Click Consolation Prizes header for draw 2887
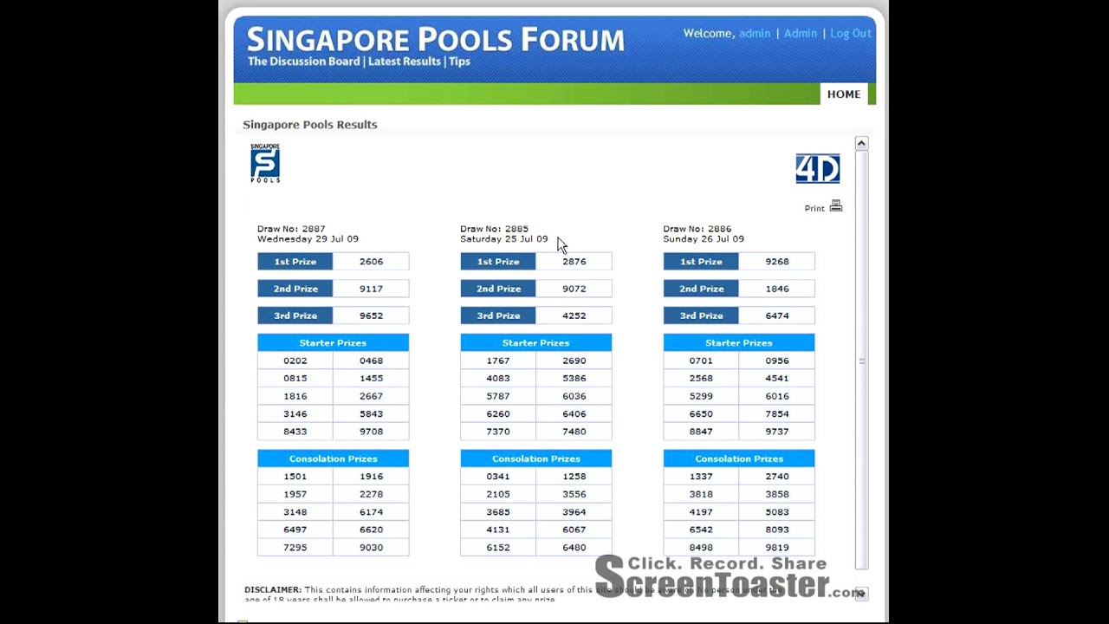The image size is (1109, 624). tap(333, 458)
